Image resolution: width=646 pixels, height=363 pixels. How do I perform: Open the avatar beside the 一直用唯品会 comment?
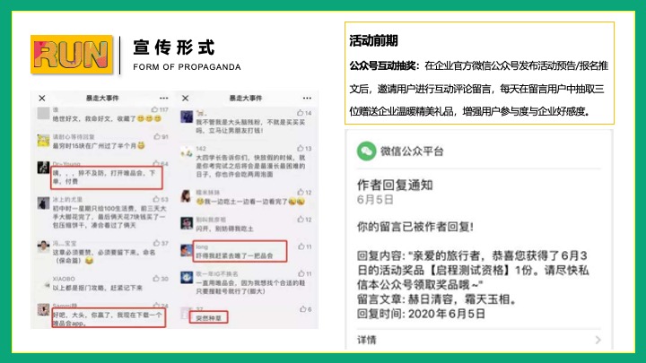pos(187,277)
